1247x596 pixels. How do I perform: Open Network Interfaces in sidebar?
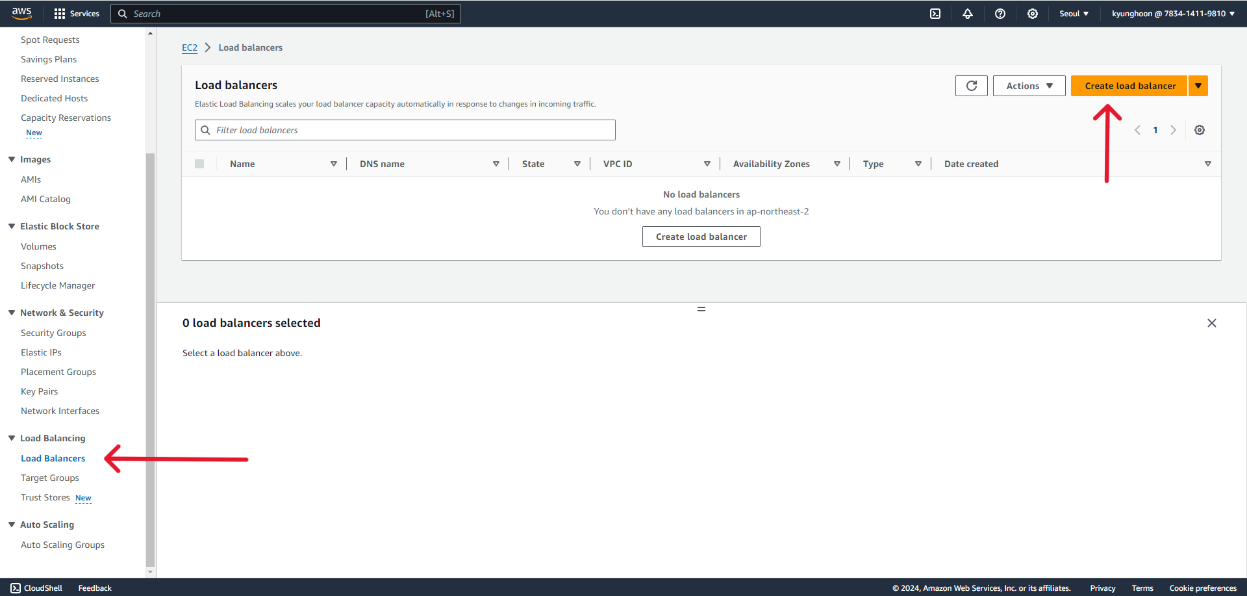pos(60,411)
